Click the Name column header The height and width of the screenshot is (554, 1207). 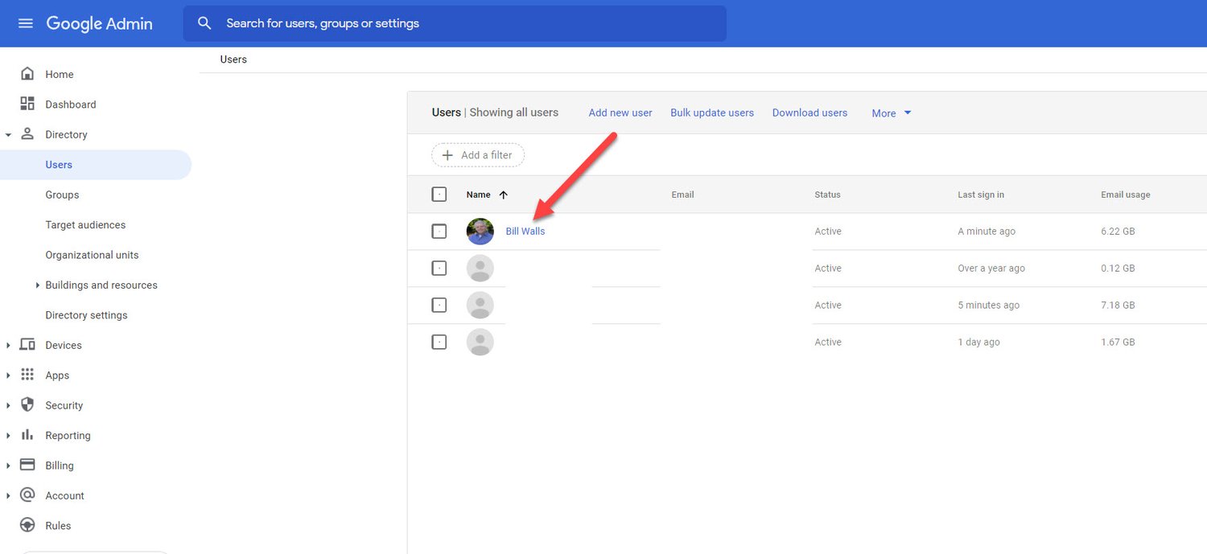pyautogui.click(x=478, y=195)
